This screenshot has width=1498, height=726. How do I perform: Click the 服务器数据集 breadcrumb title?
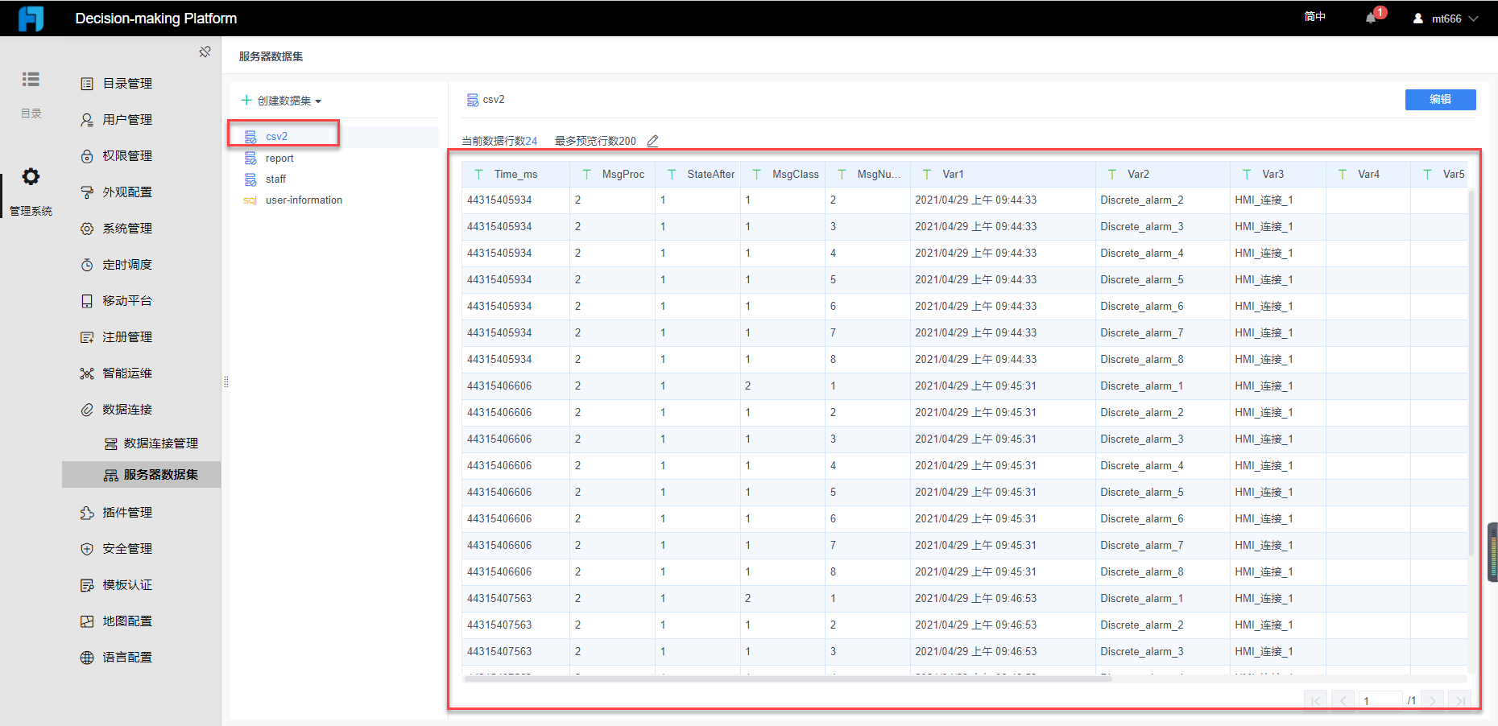[271, 56]
